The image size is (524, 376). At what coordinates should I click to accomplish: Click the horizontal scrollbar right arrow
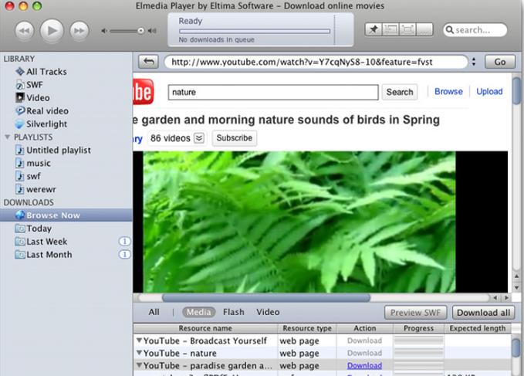click(x=506, y=297)
